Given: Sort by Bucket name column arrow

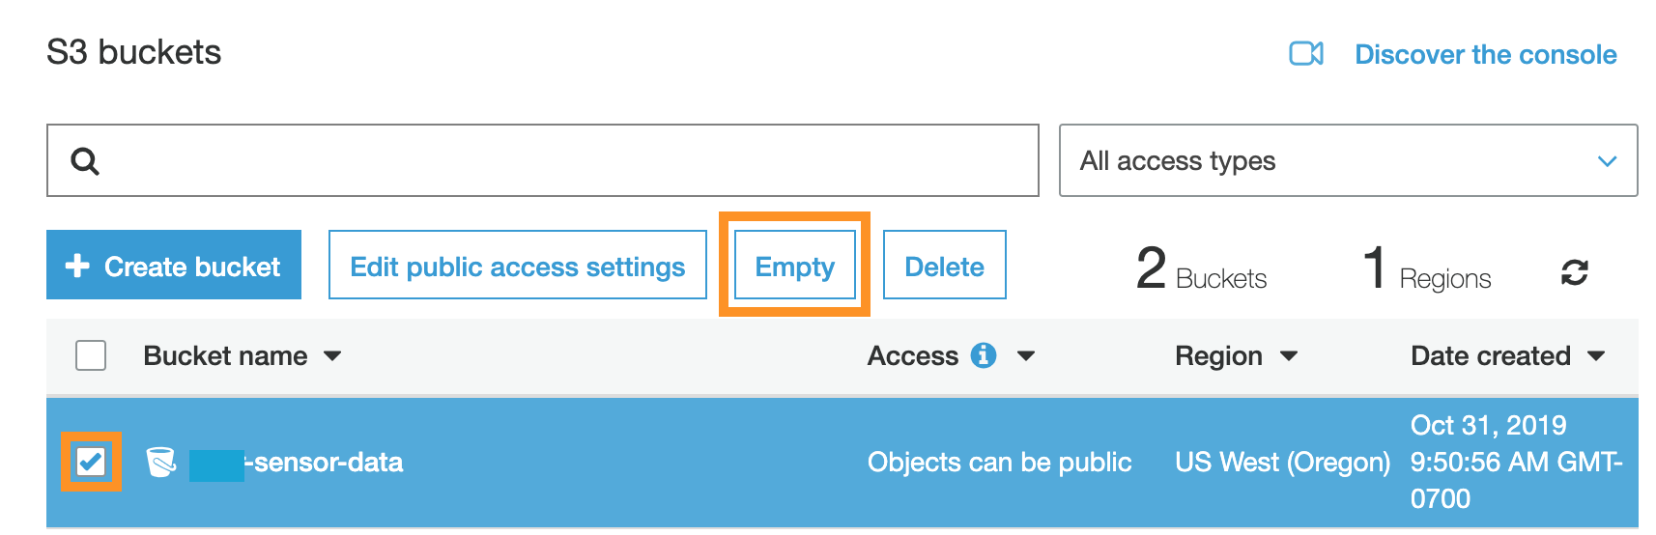Looking at the screenshot, I should (332, 356).
